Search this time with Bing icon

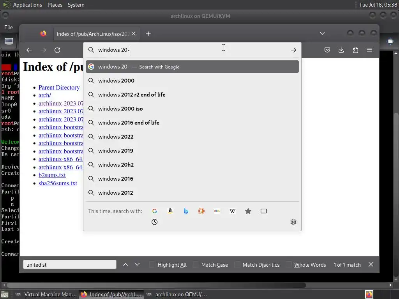[x=186, y=211]
